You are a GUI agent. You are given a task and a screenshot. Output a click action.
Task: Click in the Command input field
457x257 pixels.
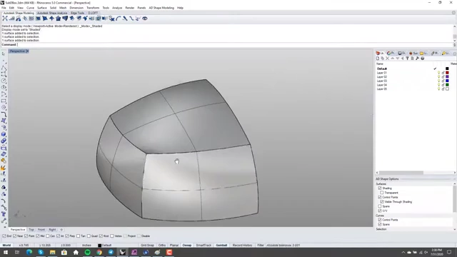pos(235,44)
